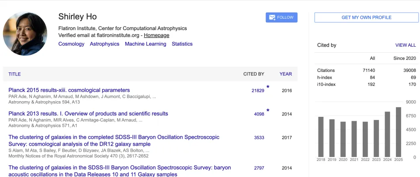
Task: Select the Cosmology interest tag
Action: click(71, 44)
